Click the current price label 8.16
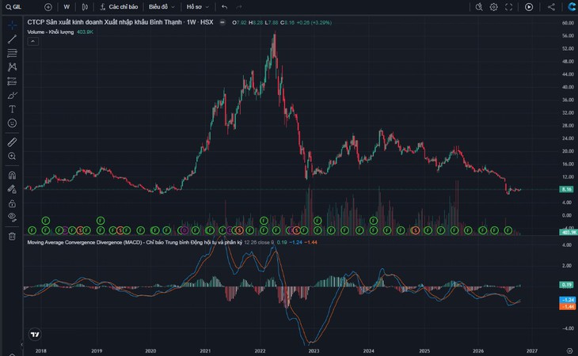 [x=567, y=189]
